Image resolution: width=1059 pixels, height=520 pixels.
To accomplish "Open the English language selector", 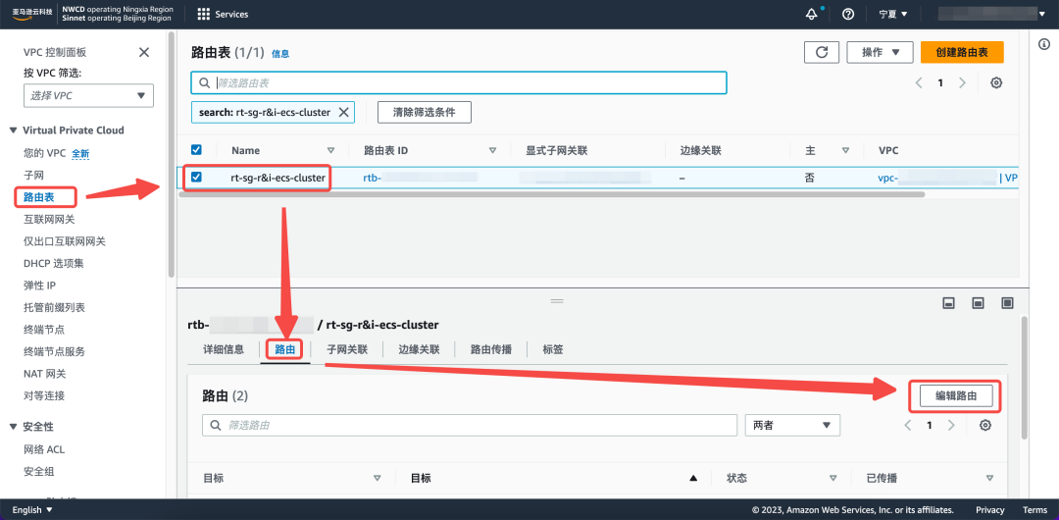I will 32,510.
